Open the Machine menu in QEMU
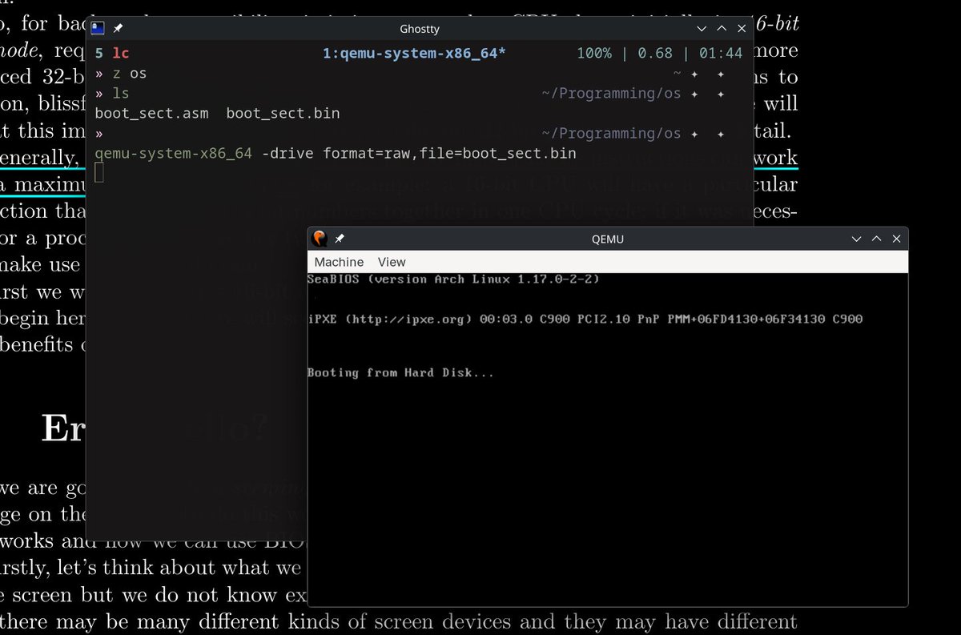The image size is (961, 635). click(x=339, y=262)
